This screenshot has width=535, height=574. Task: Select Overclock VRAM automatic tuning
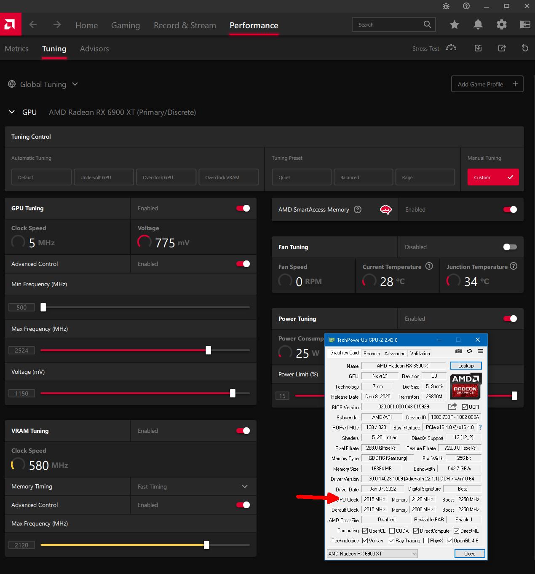click(228, 177)
